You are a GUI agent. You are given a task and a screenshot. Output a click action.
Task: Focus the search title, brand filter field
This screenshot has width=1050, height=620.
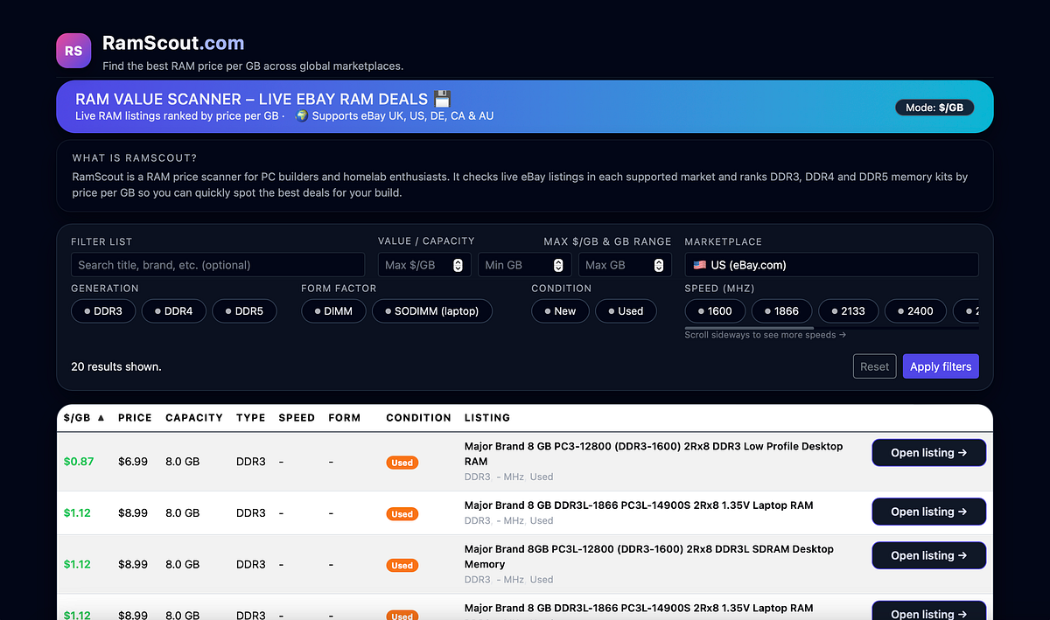[x=218, y=265]
